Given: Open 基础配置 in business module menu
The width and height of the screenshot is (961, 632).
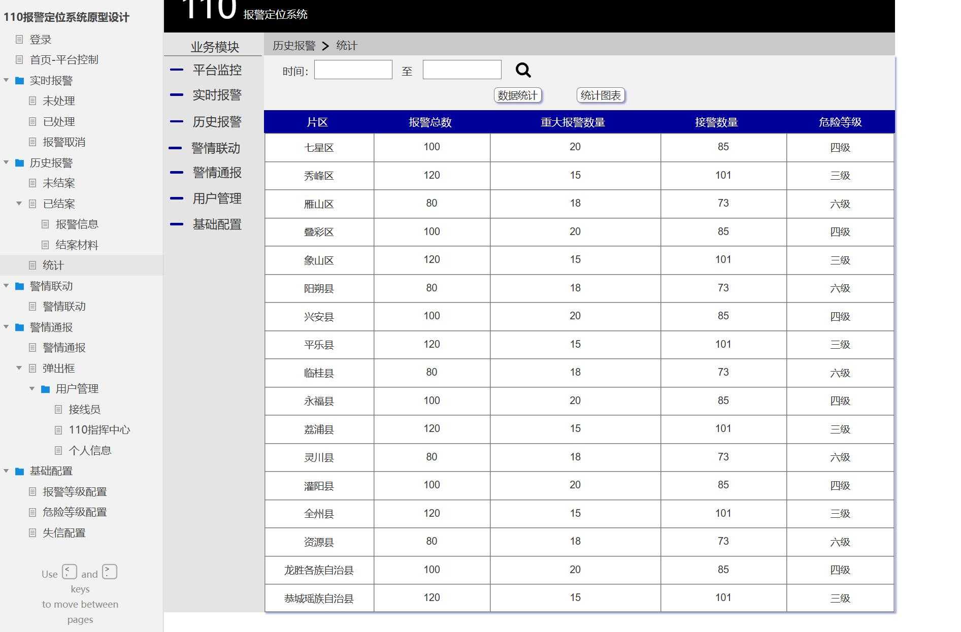Looking at the screenshot, I should [217, 224].
